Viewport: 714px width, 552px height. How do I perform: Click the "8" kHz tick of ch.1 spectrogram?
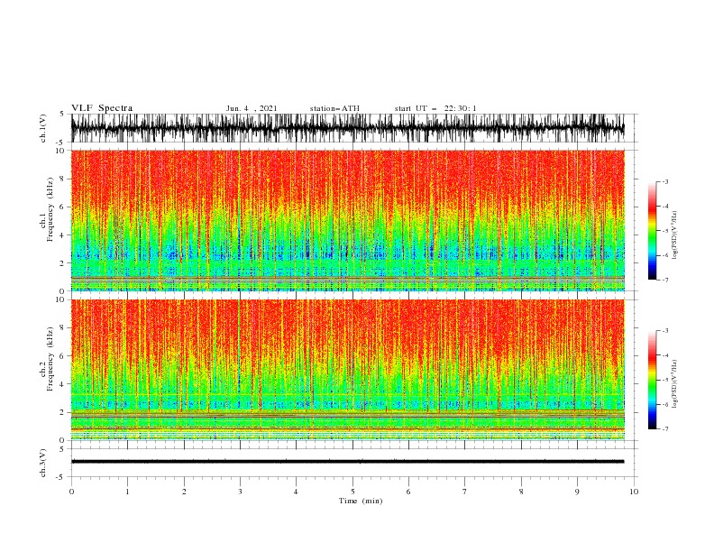[62, 179]
